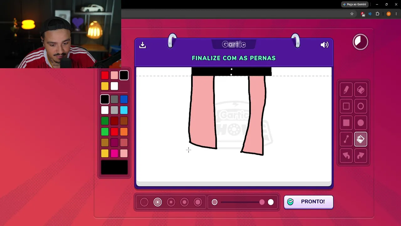Undo the last drawing stroke
Screen dimensions: 401x226
[346, 155]
